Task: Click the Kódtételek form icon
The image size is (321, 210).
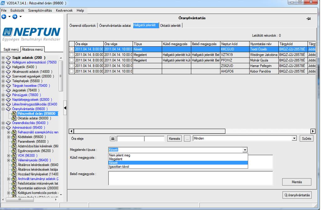Action: coord(14,137)
